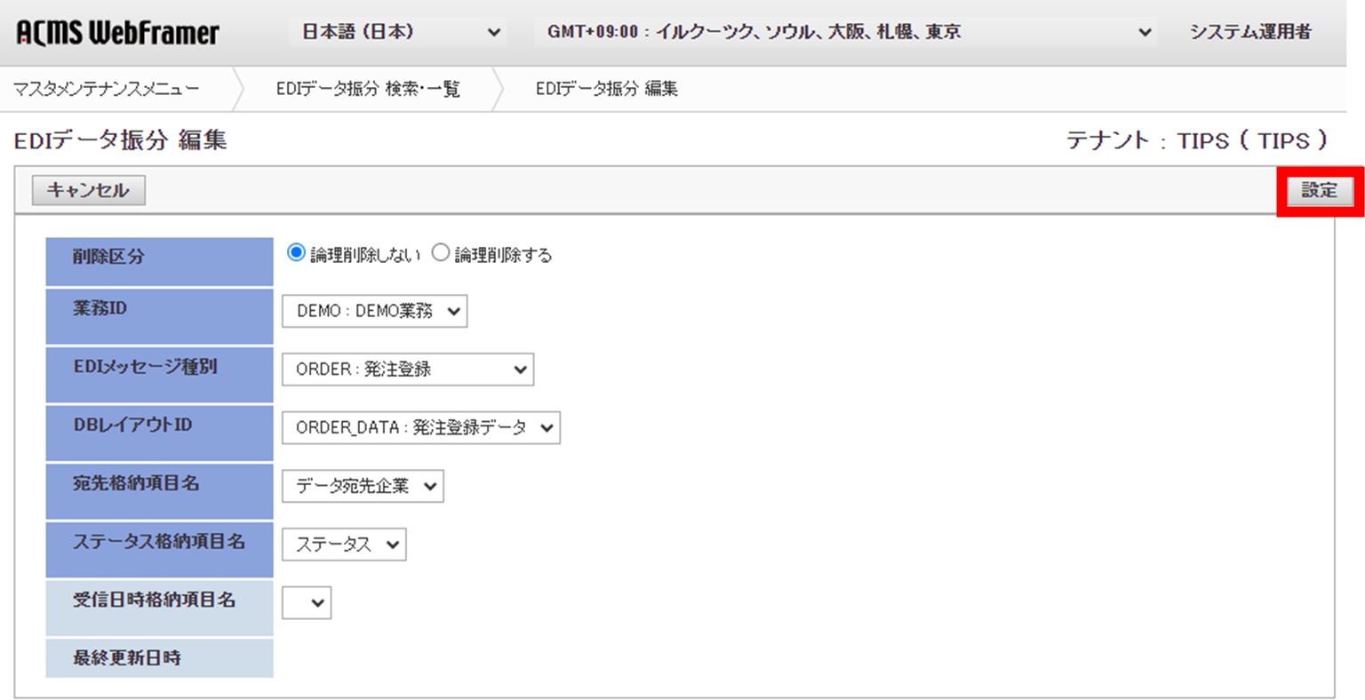Open the 業務ID dropdown showing DEMO業務

373,312
